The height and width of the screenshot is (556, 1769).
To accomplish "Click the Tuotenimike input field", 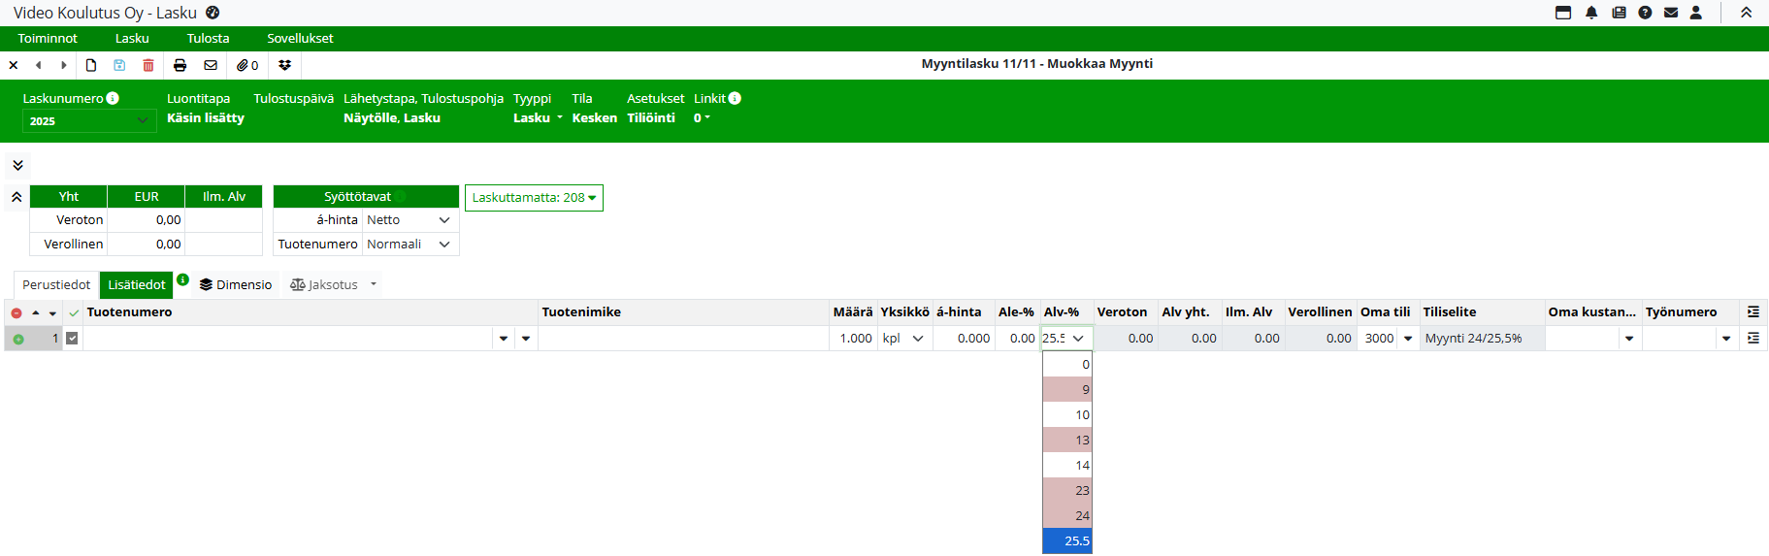I will pyautogui.click(x=682, y=339).
